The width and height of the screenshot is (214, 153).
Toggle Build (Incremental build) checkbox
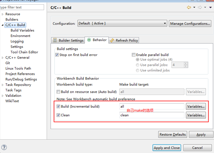(58, 106)
